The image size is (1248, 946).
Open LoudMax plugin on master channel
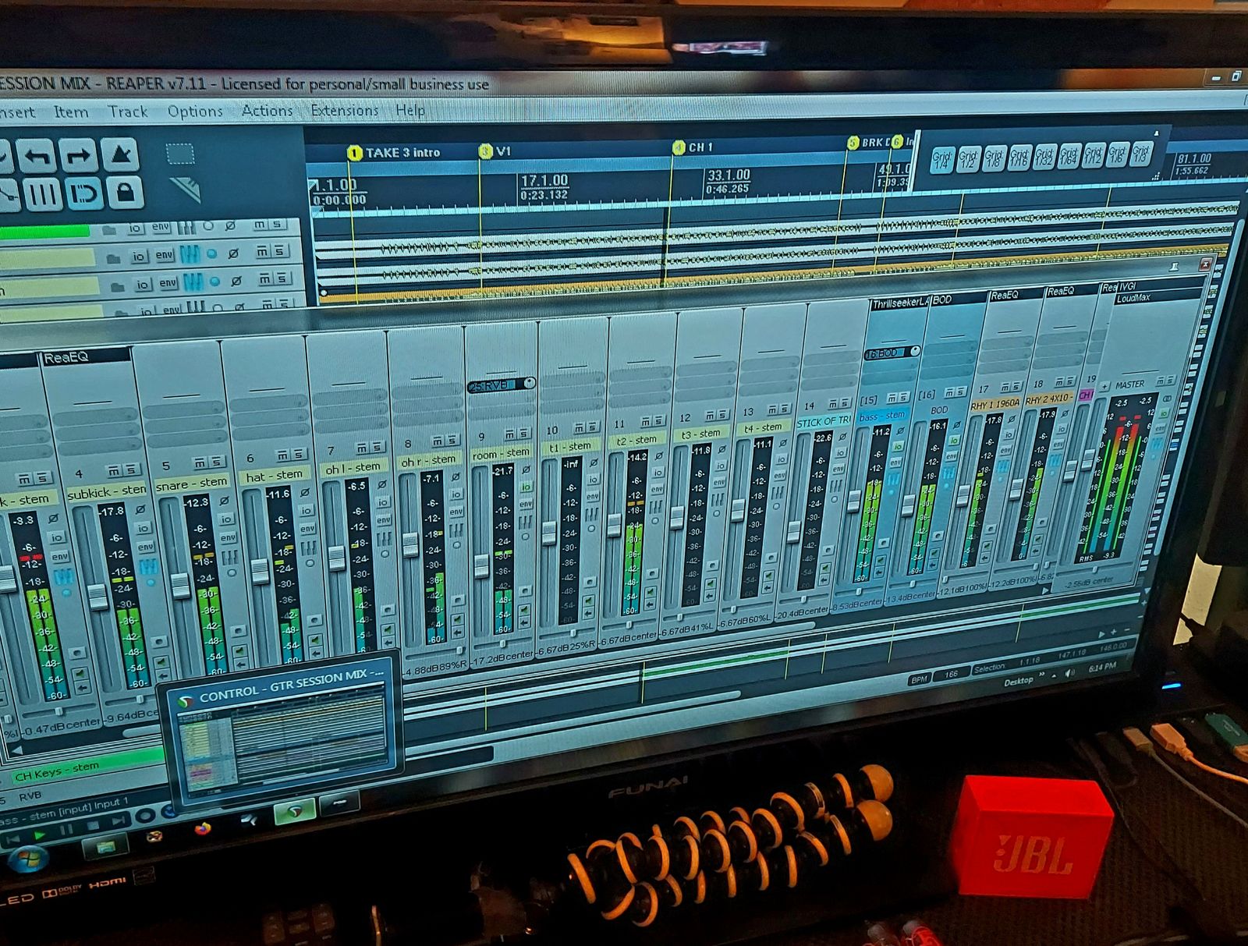[x=1134, y=298]
